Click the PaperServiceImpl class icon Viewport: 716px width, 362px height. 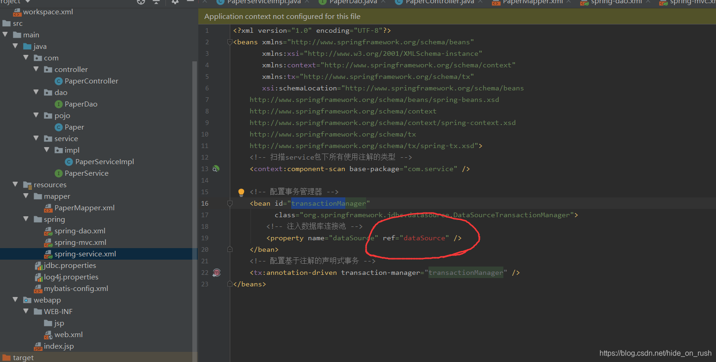[69, 162]
